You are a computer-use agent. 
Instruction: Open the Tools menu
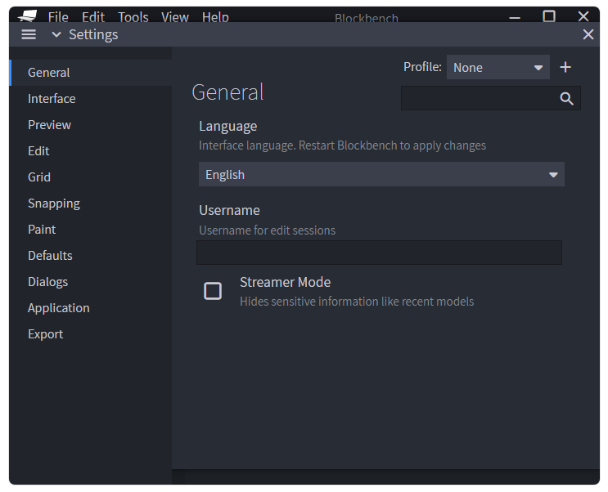pos(133,17)
